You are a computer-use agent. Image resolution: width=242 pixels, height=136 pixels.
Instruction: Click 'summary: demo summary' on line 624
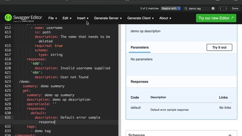(44, 86)
